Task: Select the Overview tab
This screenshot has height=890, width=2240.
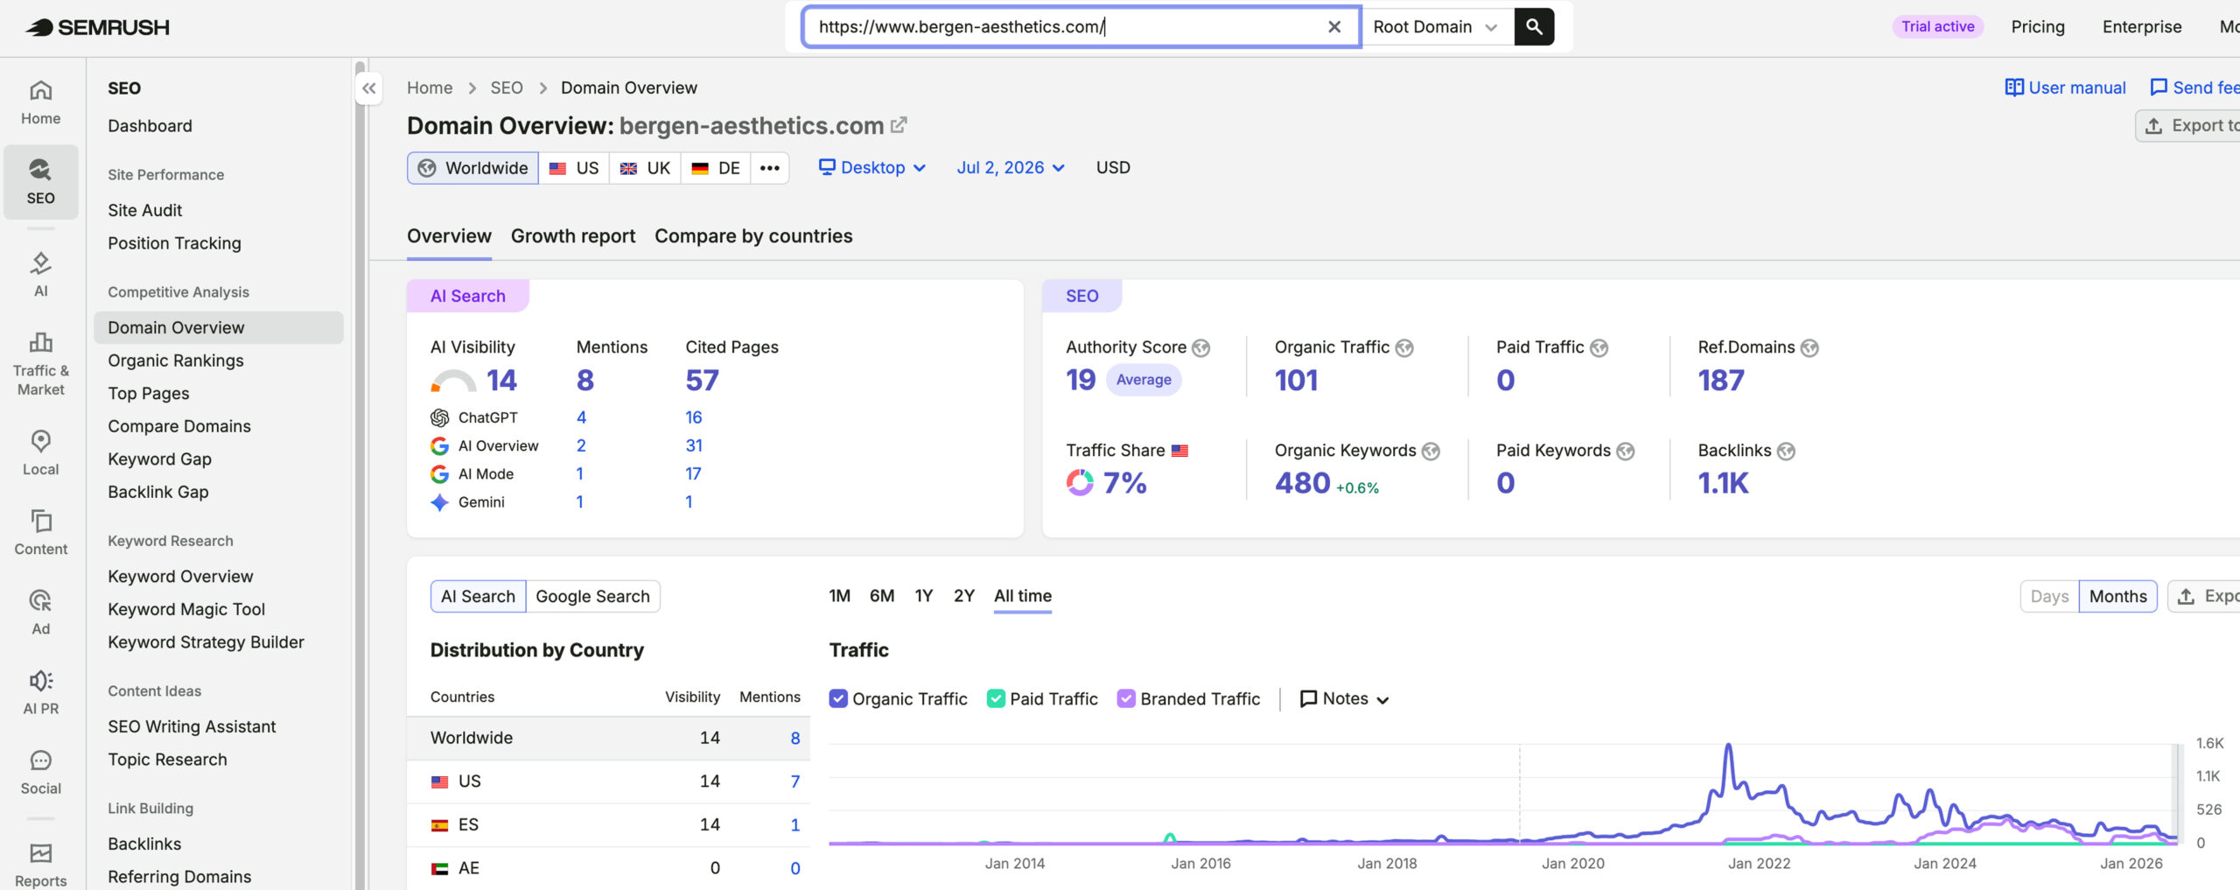Action: 449,236
